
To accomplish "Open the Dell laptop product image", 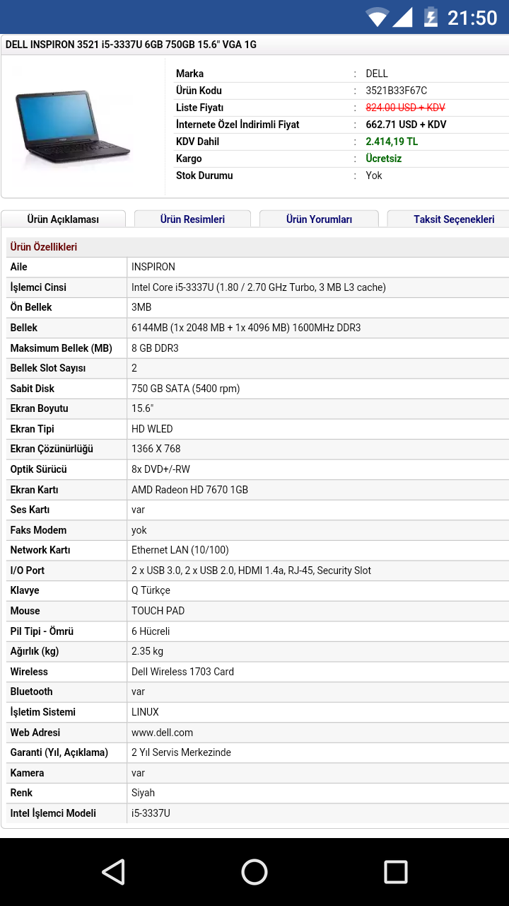I will [73, 127].
